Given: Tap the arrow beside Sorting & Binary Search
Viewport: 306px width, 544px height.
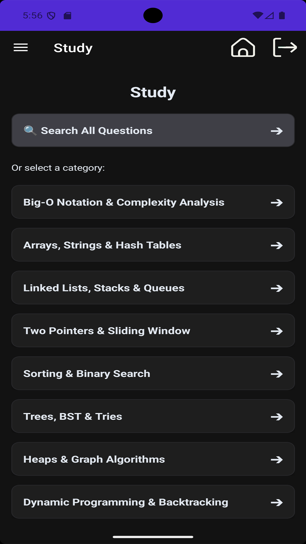Looking at the screenshot, I should click(277, 374).
